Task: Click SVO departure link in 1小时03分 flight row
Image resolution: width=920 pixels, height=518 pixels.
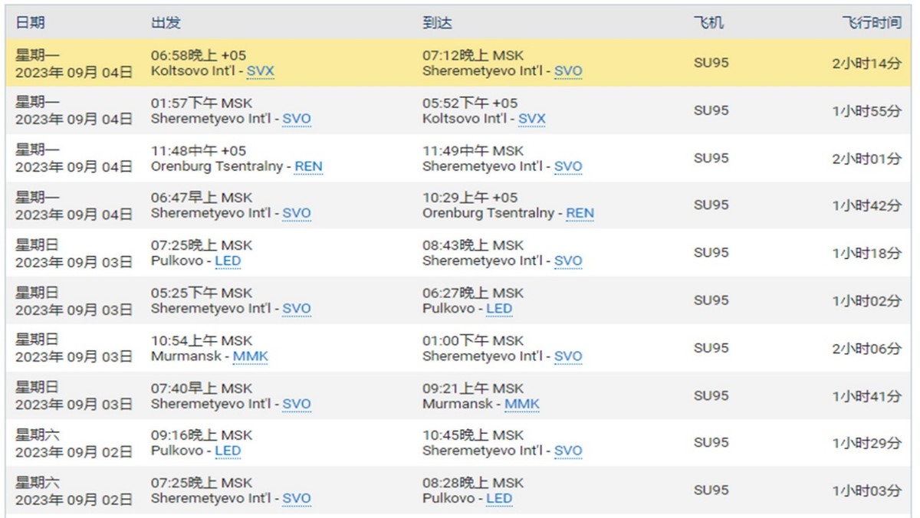Action: pos(297,498)
